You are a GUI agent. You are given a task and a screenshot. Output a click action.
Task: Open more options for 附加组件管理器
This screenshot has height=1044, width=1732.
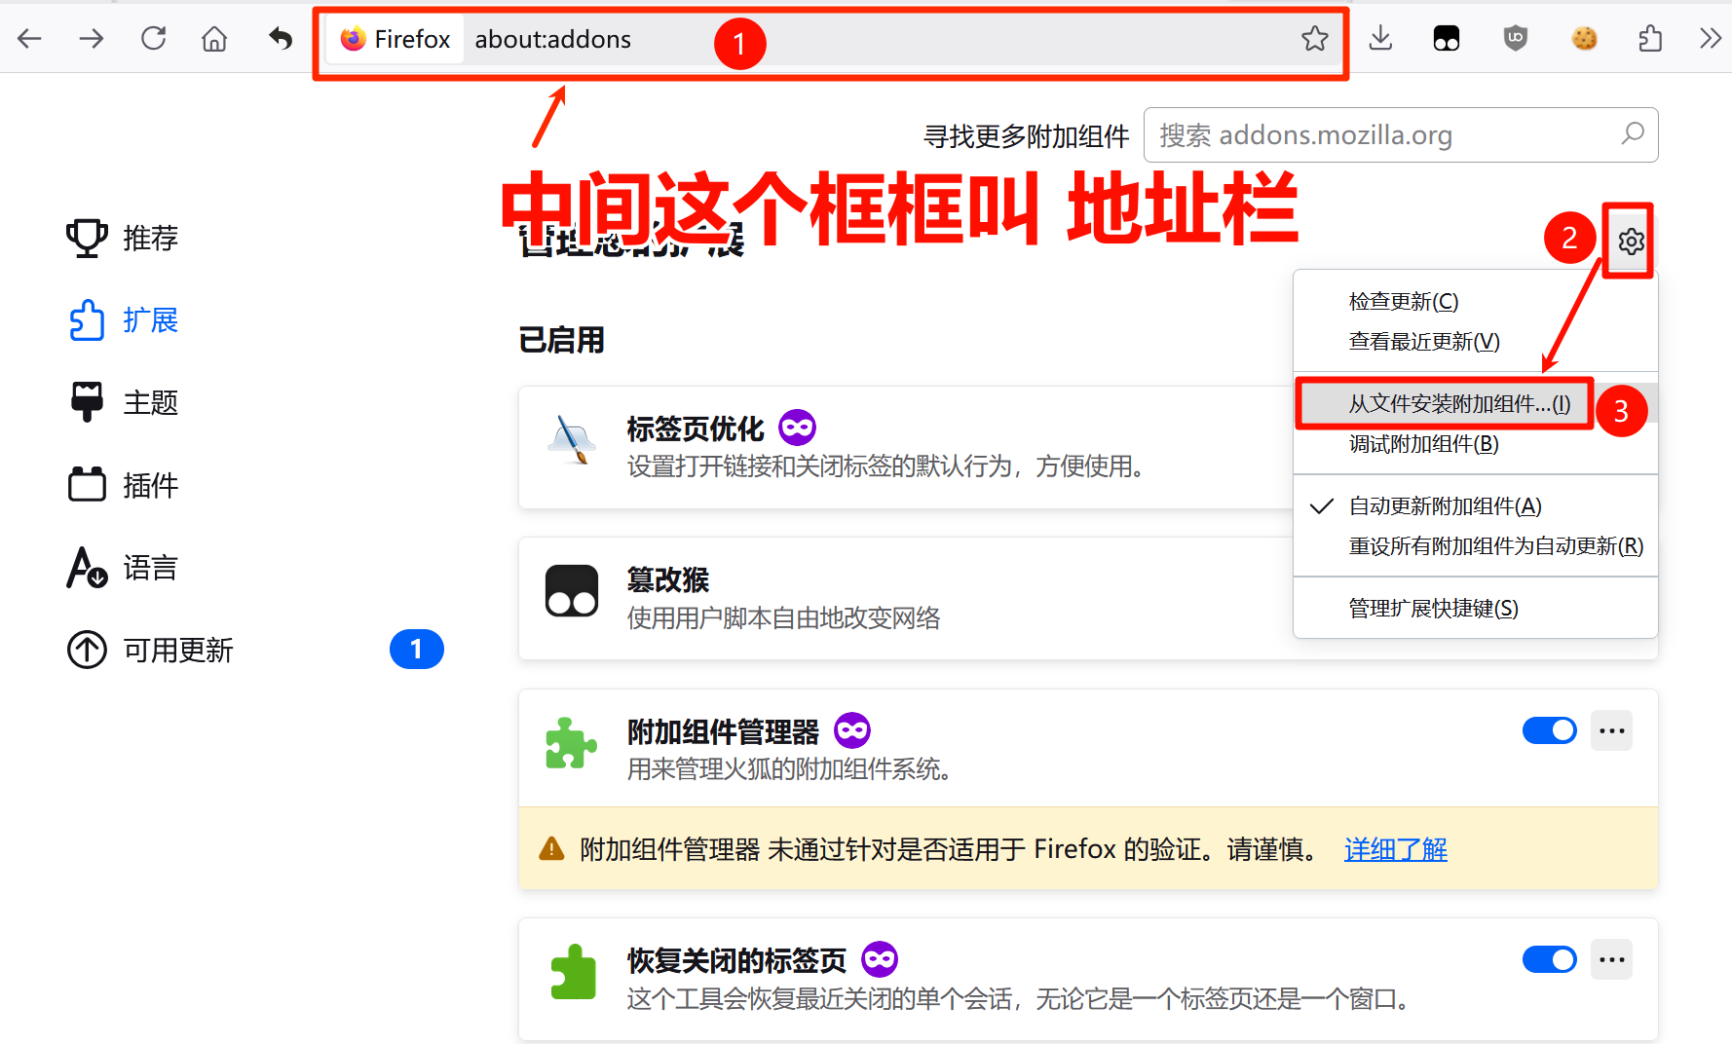[1611, 729]
